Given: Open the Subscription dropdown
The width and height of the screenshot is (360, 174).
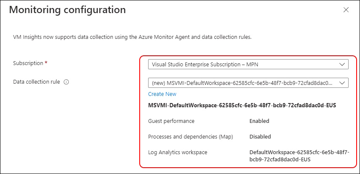Looking at the screenshot, I should tap(248, 64).
